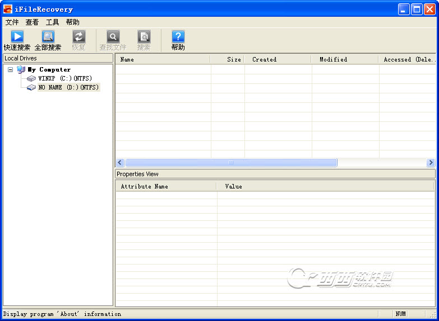
Task: Select the My Computer icon in tree
Action: coord(21,70)
